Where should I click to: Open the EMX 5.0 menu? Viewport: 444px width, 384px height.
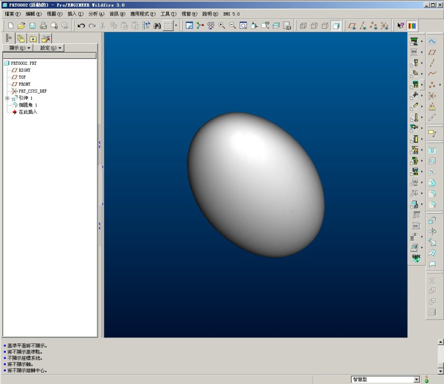pos(231,14)
